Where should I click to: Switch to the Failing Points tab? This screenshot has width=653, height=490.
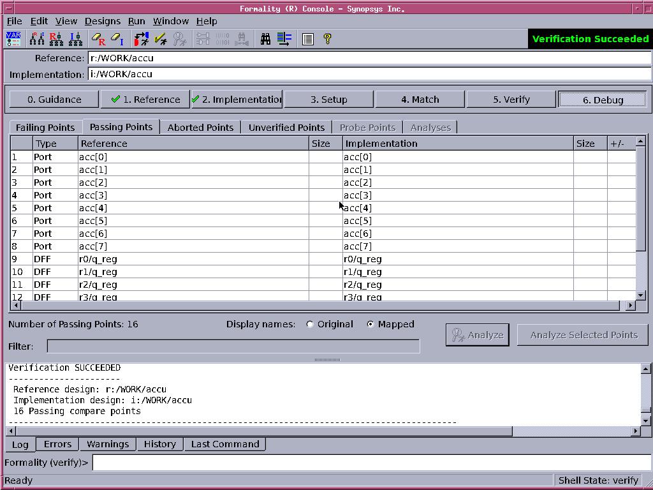click(45, 128)
